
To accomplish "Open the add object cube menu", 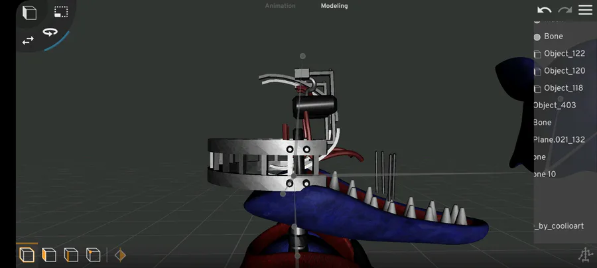I will point(29,13).
